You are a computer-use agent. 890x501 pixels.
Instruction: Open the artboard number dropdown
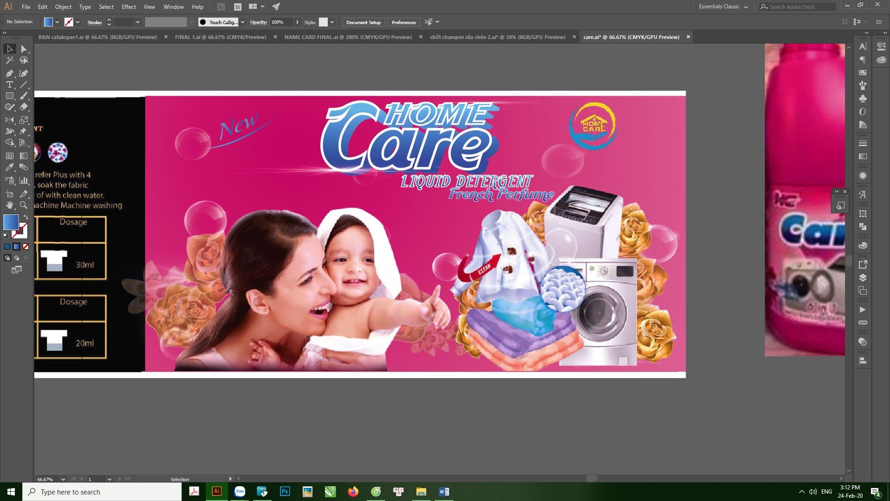109,479
